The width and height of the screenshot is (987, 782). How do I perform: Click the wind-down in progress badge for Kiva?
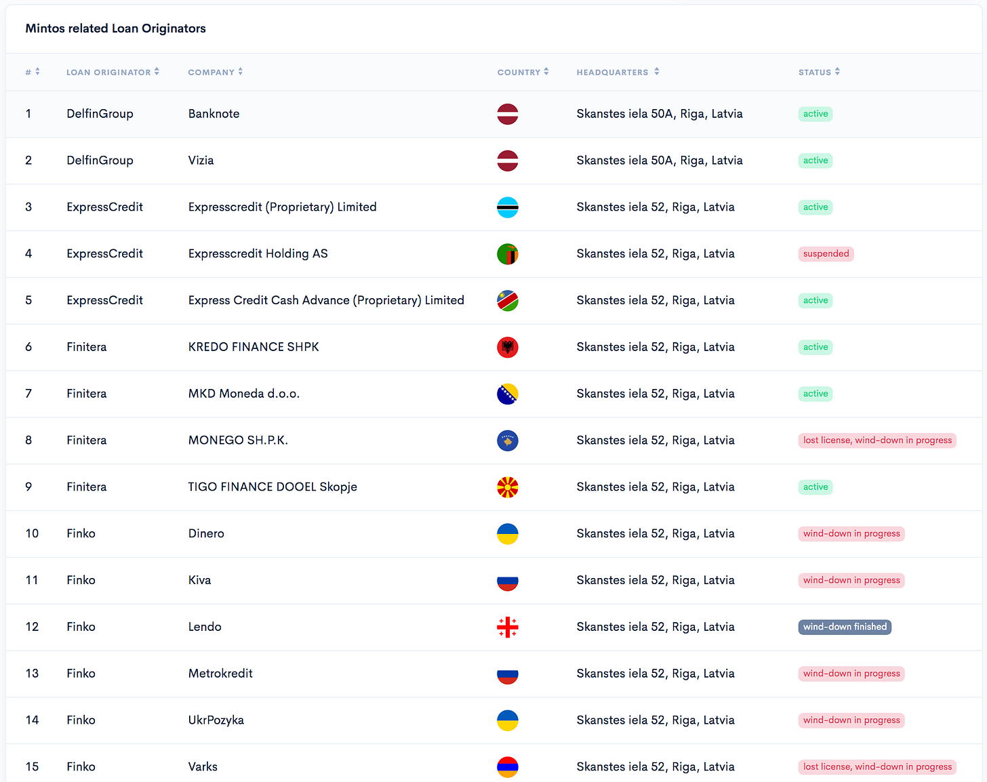tap(851, 581)
